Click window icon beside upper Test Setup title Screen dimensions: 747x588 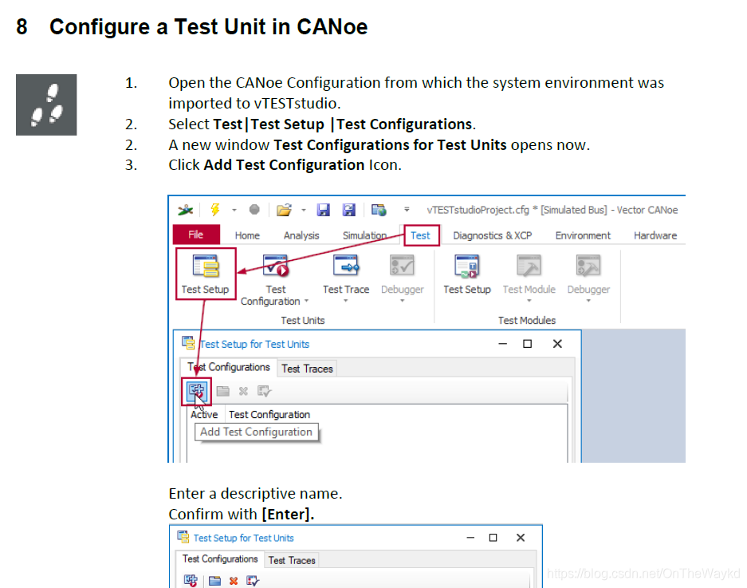pos(188,343)
